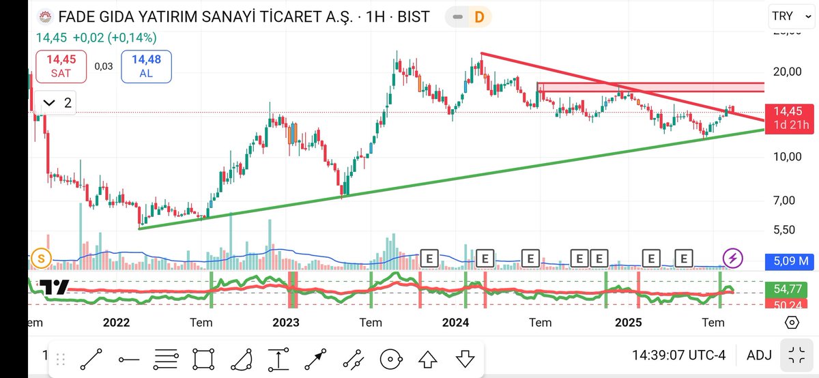
Task: Tap the +0,02 (+0,14%) price change text
Action: [115, 38]
